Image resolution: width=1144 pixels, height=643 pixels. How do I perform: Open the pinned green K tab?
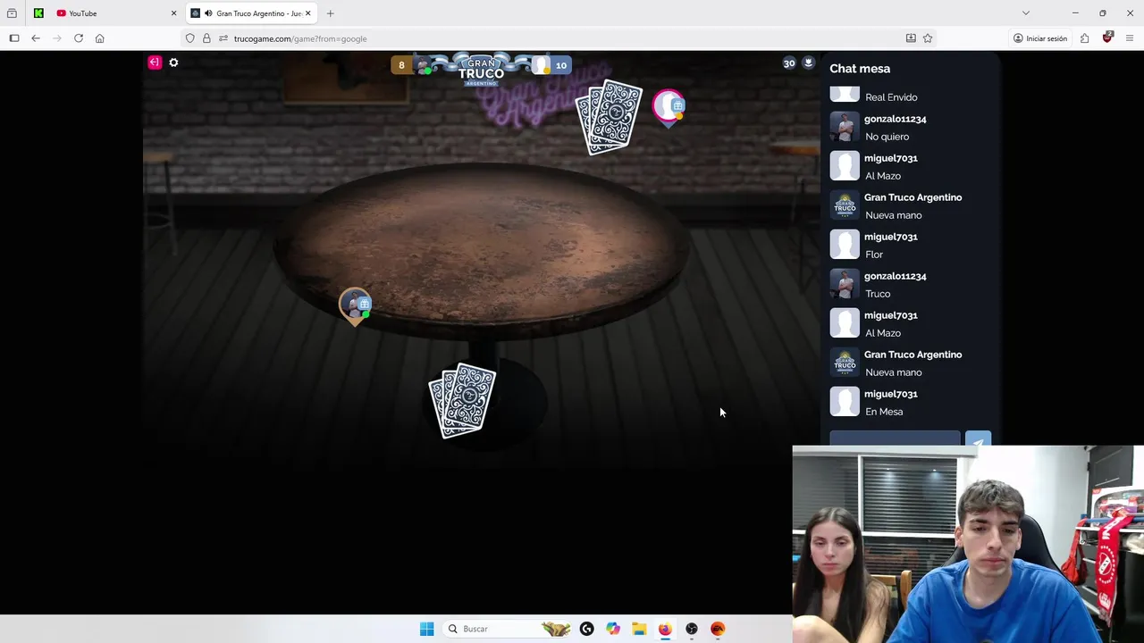click(38, 13)
